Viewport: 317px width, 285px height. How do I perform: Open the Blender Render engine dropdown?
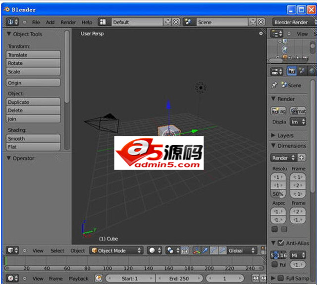(x=294, y=22)
